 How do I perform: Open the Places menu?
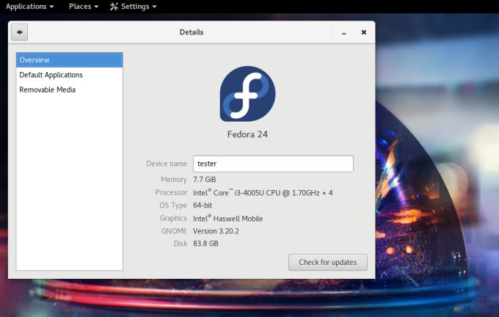[80, 7]
